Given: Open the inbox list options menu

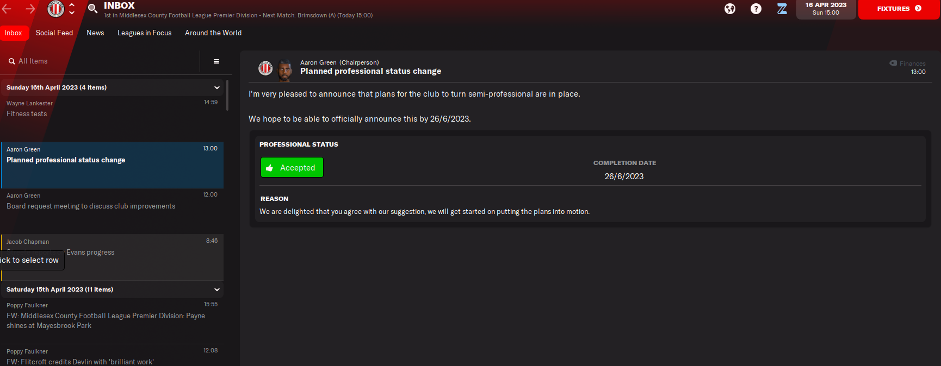Looking at the screenshot, I should [x=216, y=61].
